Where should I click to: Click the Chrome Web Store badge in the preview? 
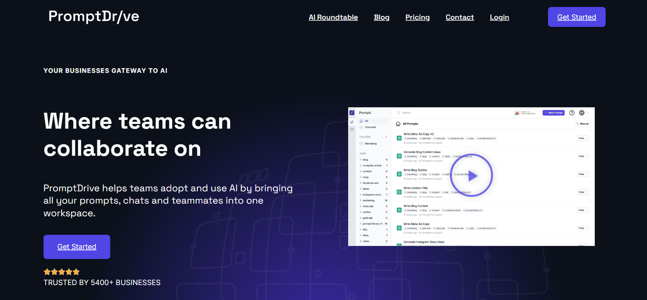[x=525, y=113]
